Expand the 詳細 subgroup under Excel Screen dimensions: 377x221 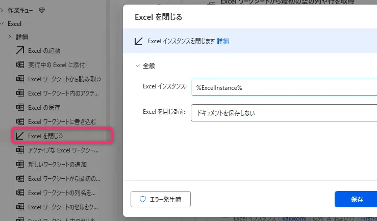[x=10, y=37]
